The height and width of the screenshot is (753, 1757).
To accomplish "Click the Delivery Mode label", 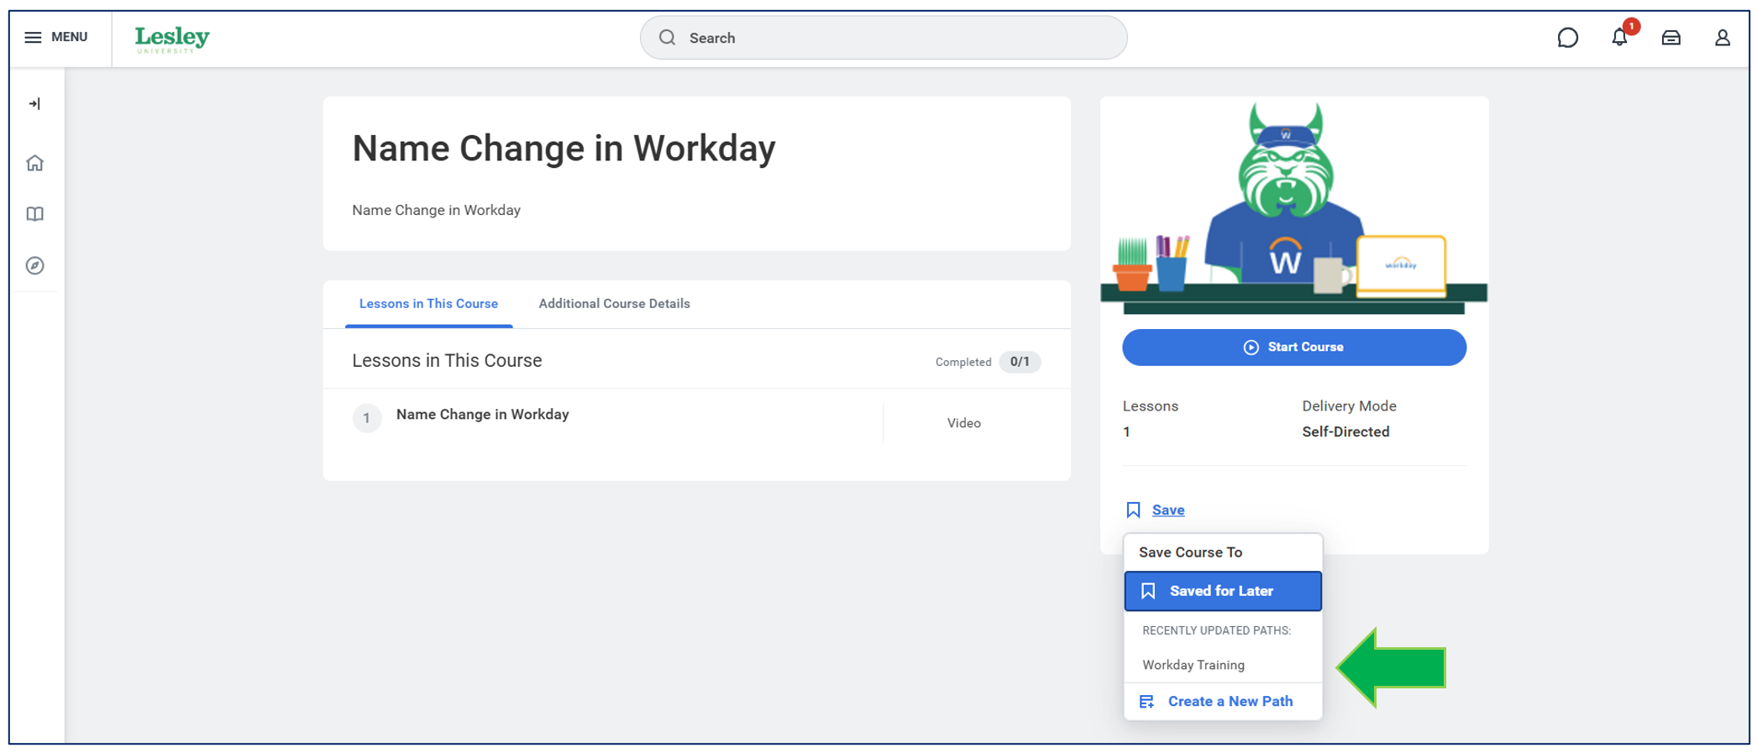I will click(1349, 406).
